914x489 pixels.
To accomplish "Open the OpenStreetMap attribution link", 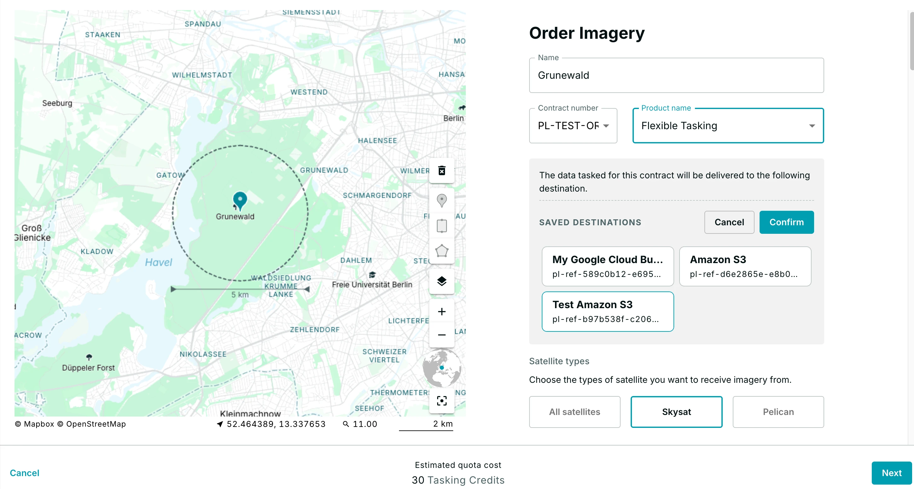I will tap(96, 424).
